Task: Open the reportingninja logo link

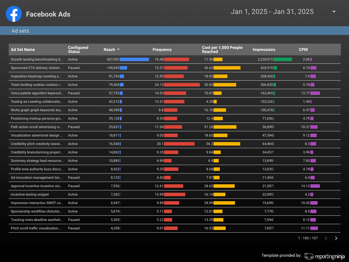Action: pos(325,256)
